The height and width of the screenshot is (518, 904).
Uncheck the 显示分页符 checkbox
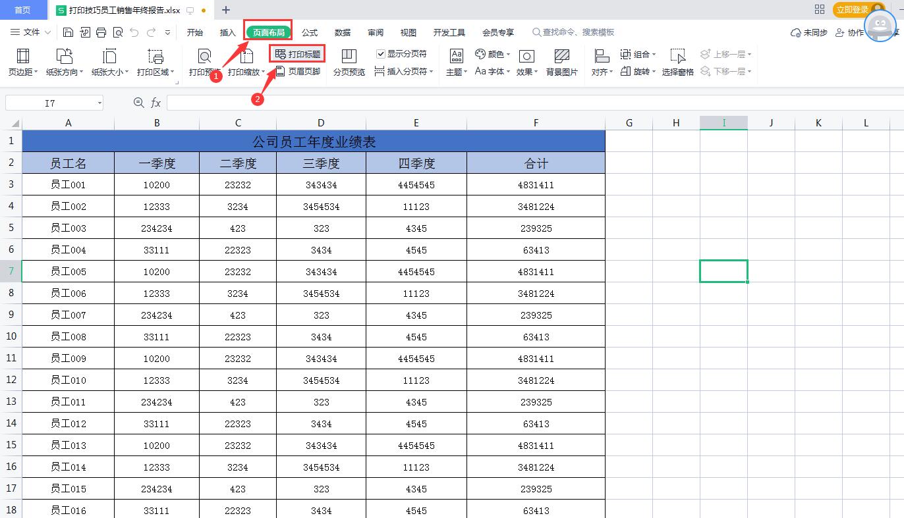pos(381,54)
